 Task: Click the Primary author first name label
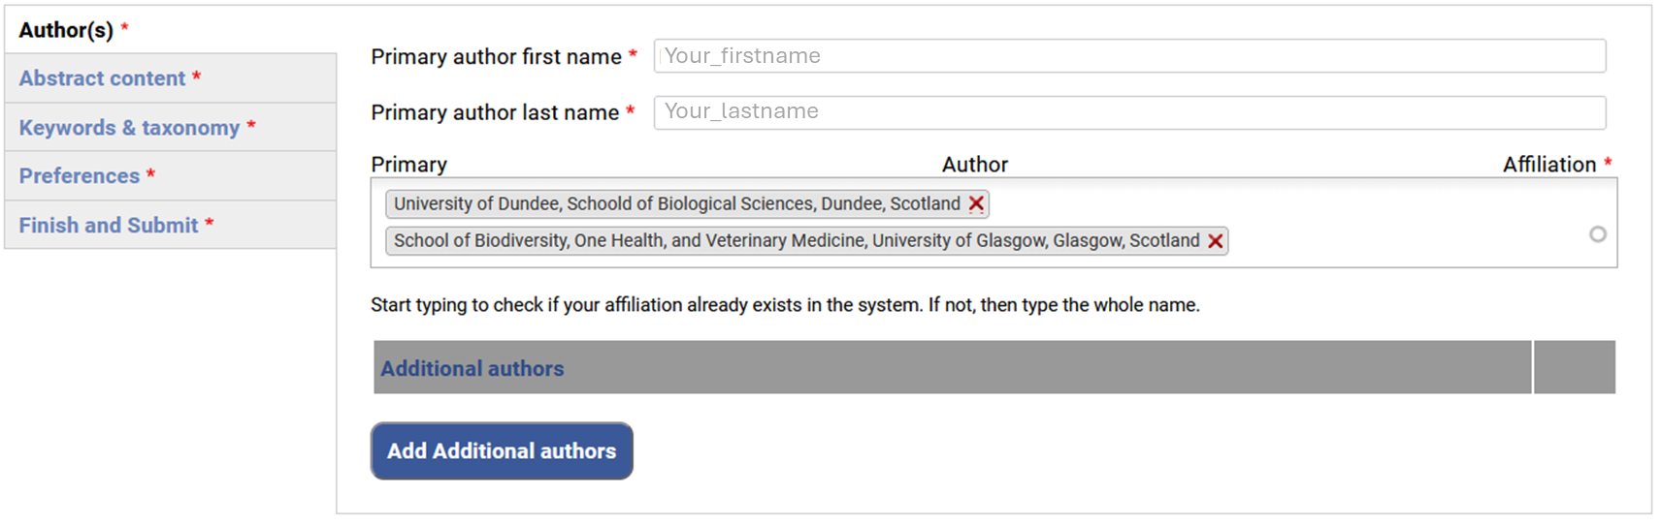click(x=496, y=57)
